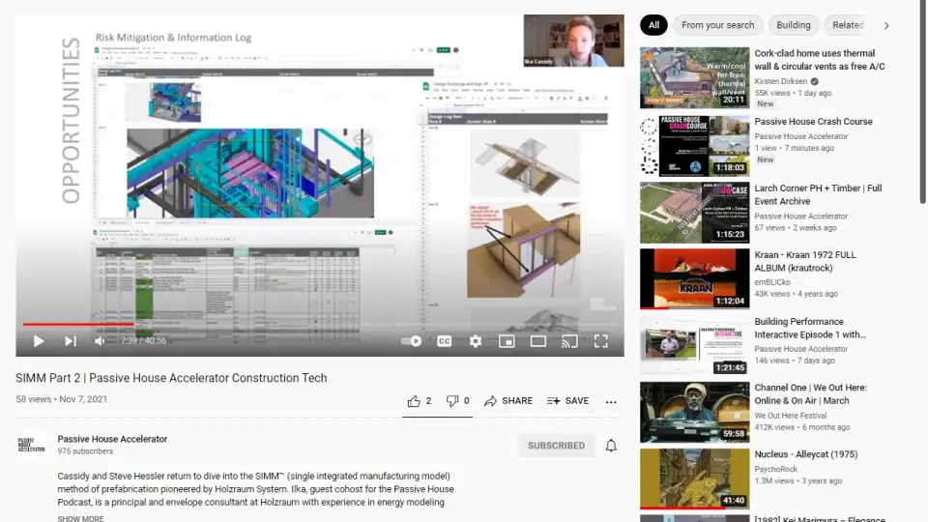Open Channel One We Out Here title
The width and height of the screenshot is (928, 522).
810,394
